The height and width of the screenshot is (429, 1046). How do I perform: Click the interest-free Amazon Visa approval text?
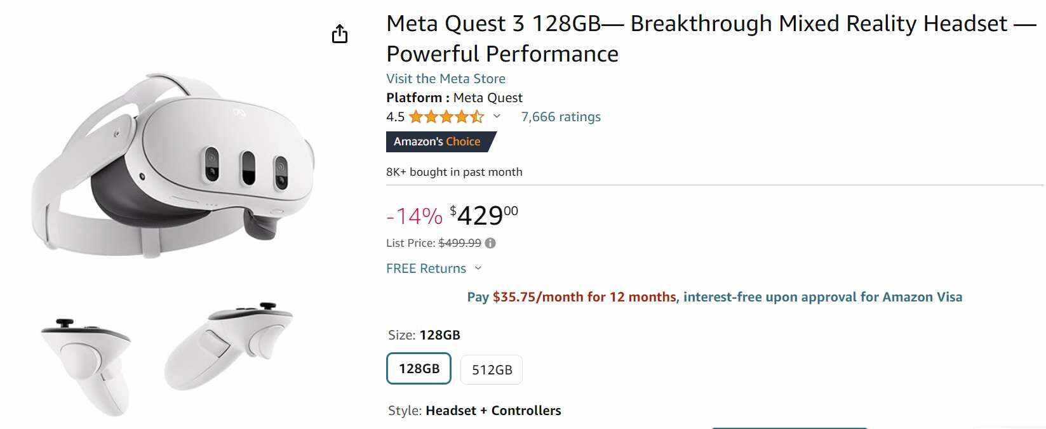pos(822,297)
